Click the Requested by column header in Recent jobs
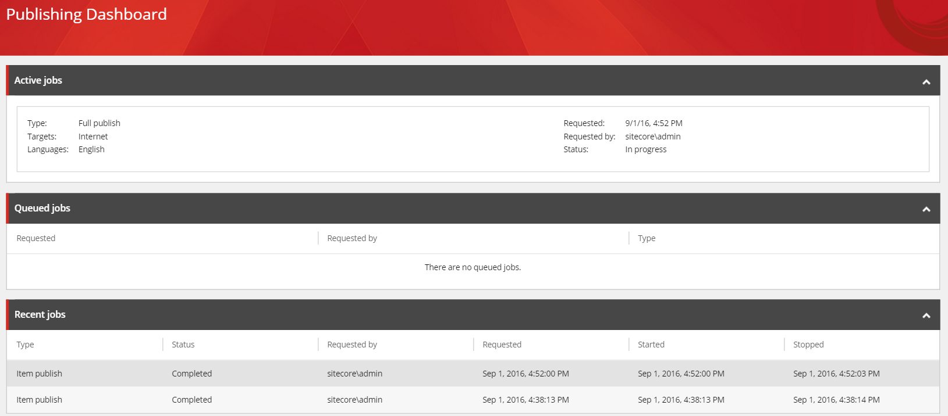This screenshot has height=416, width=948. coord(352,345)
